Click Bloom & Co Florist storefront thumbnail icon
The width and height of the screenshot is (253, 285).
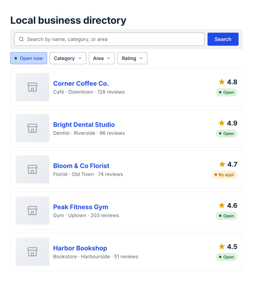point(32,169)
